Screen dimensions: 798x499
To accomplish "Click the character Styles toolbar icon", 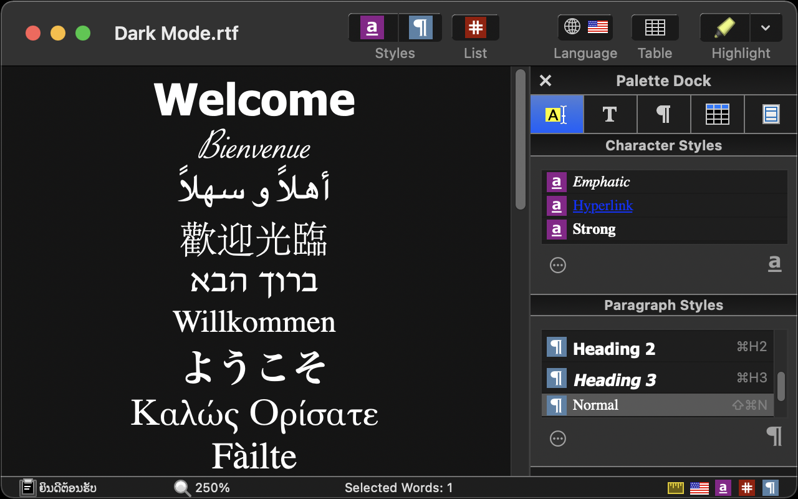I will point(372,28).
